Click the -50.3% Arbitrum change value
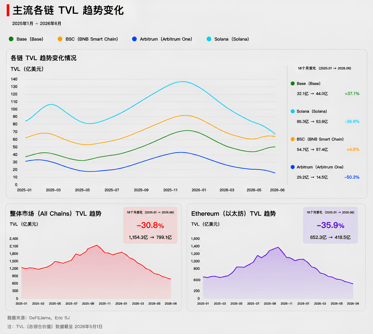 [x=352, y=177]
